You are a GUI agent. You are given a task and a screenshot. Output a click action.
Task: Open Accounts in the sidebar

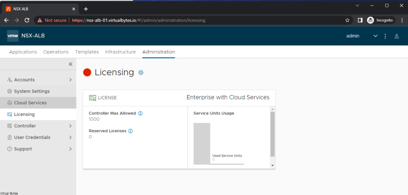pos(38,80)
